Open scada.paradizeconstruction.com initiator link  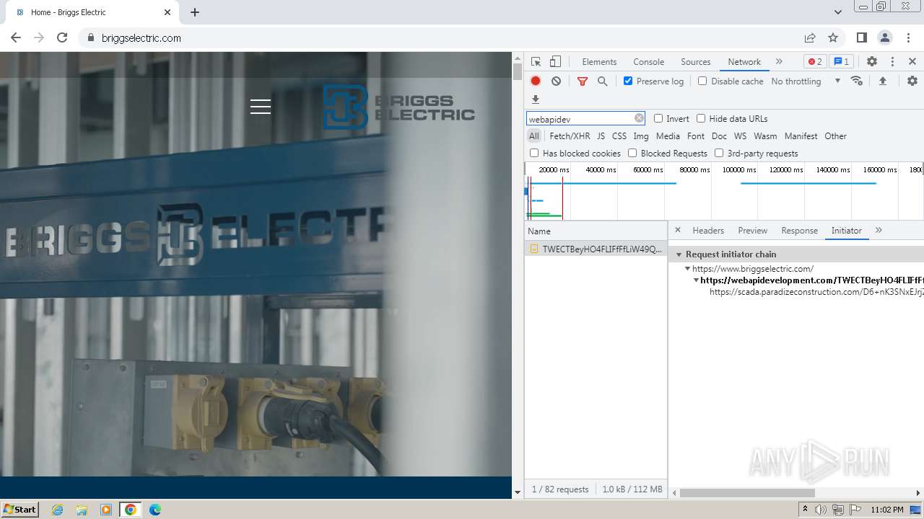(x=816, y=292)
